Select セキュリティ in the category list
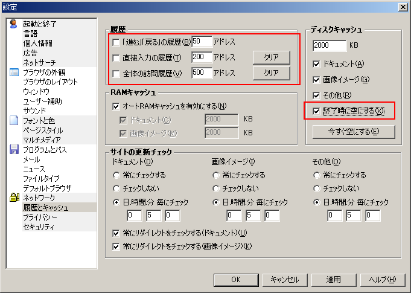The height and width of the screenshot is (293, 411). click(39, 227)
